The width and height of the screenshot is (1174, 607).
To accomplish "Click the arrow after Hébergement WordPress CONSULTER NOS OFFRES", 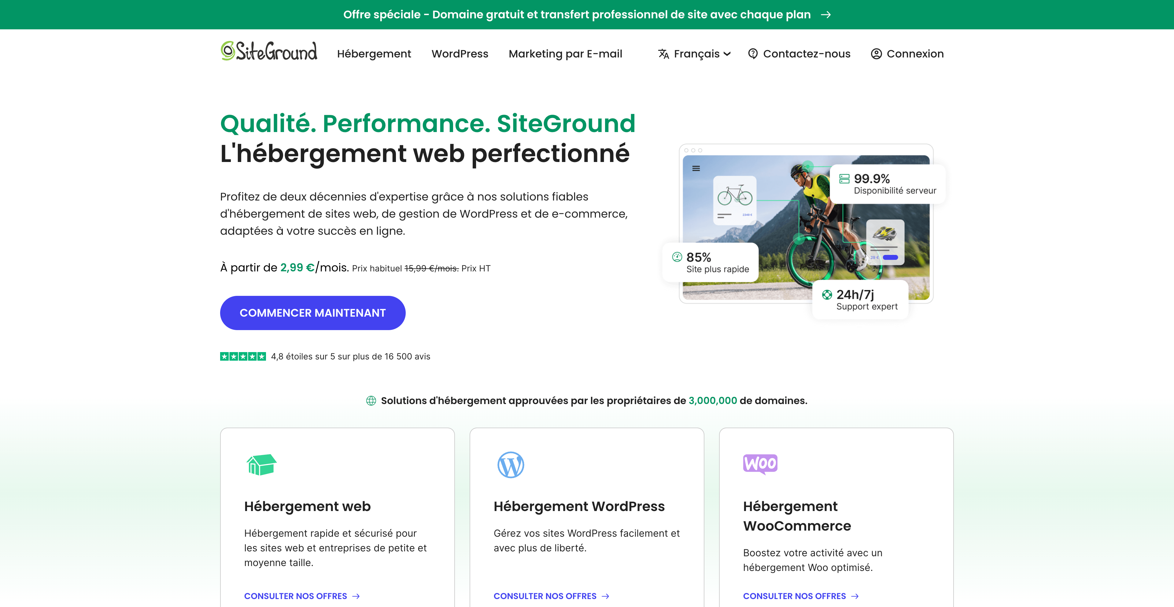I will click(605, 596).
